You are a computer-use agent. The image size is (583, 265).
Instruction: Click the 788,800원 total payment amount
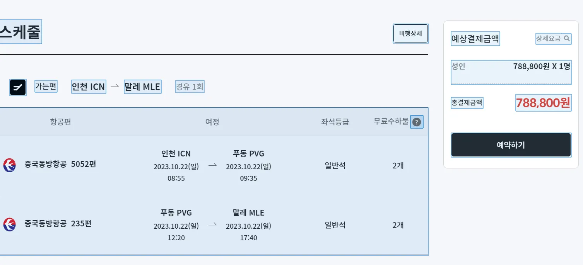point(543,103)
